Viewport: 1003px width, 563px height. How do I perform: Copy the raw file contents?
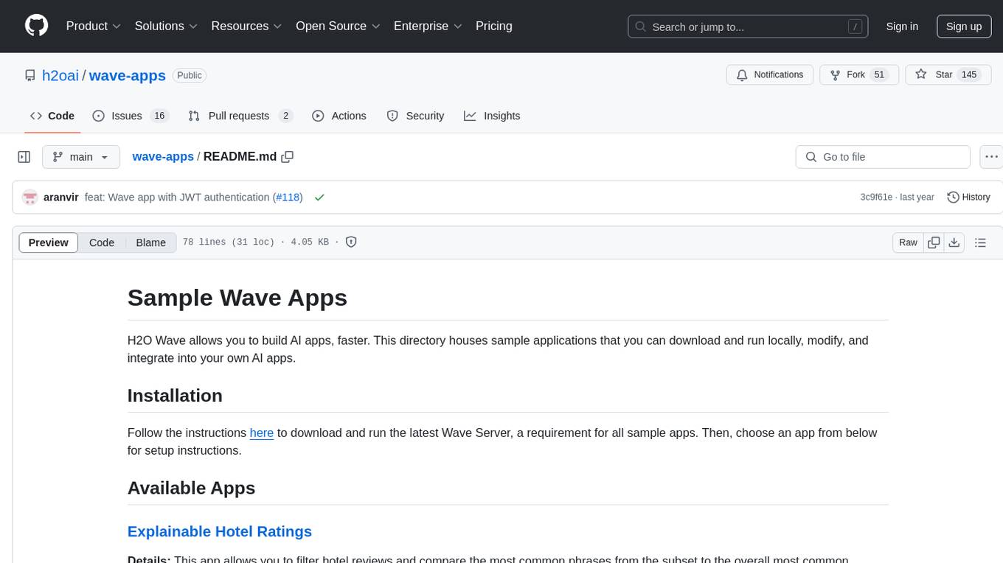(934, 242)
